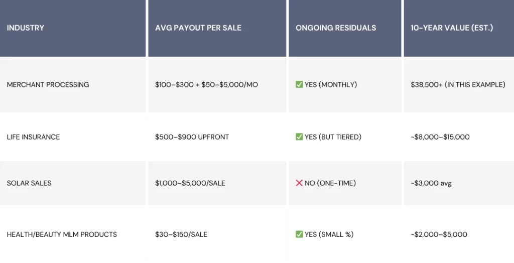Click the MERCHANT PROCESSING row label

(x=48, y=85)
